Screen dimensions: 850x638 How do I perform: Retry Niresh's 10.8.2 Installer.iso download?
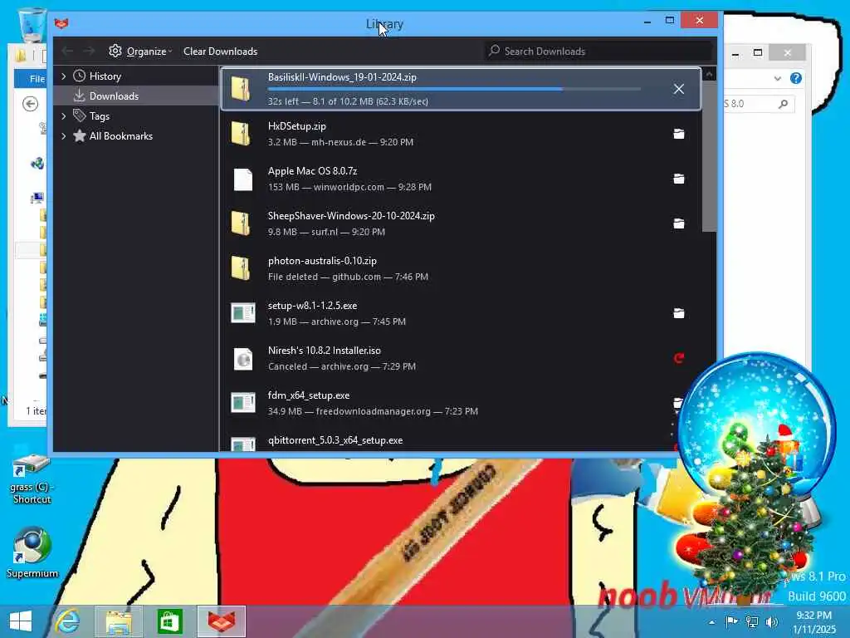coord(679,358)
